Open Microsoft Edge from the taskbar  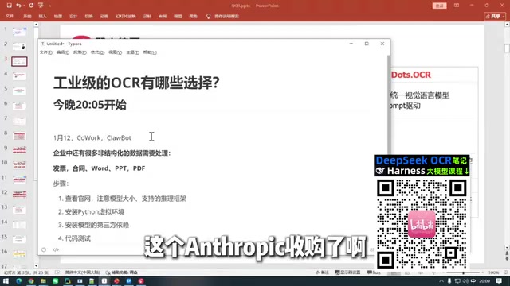point(18,280)
